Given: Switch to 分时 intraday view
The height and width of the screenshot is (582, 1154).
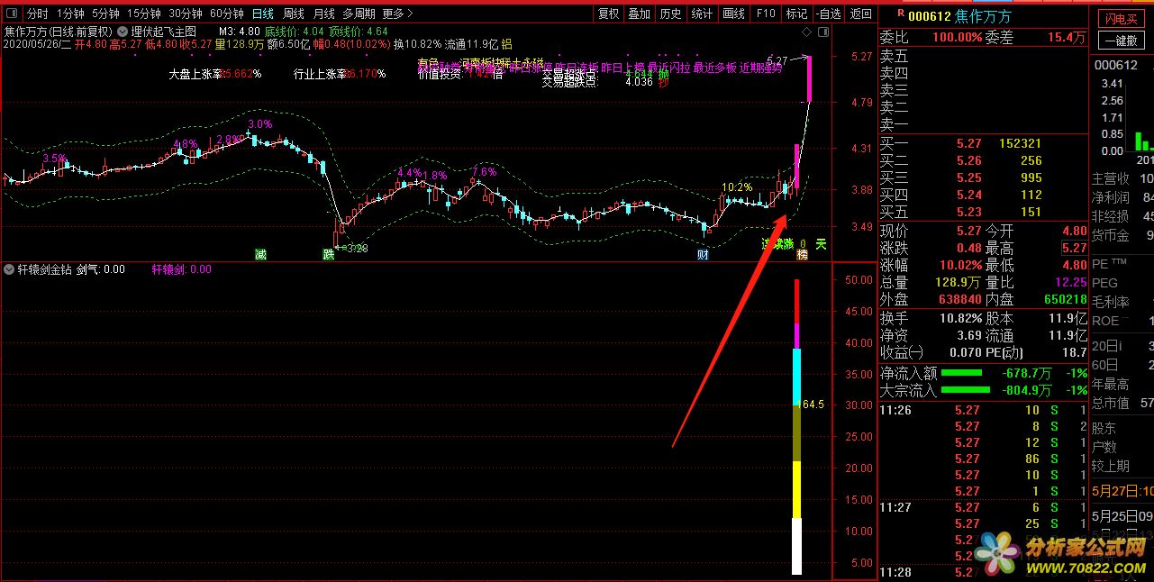Looking at the screenshot, I should click(x=37, y=14).
